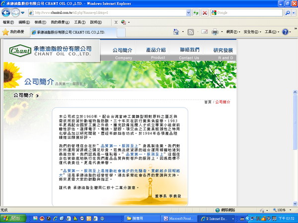This screenshot has width=298, height=223.
Task: Click the Google search box
Action: (x=247, y=13)
